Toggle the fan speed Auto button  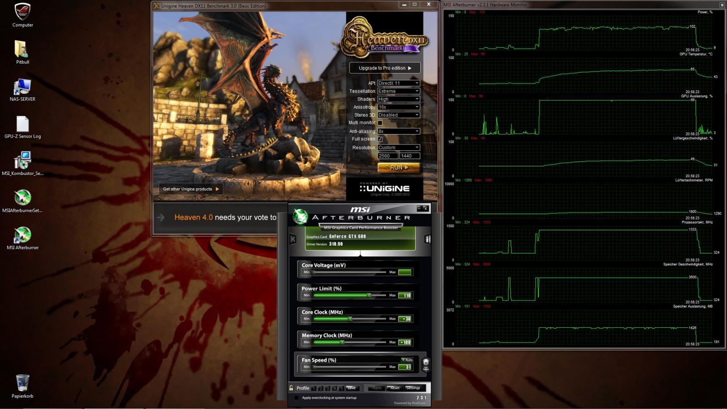[407, 360]
